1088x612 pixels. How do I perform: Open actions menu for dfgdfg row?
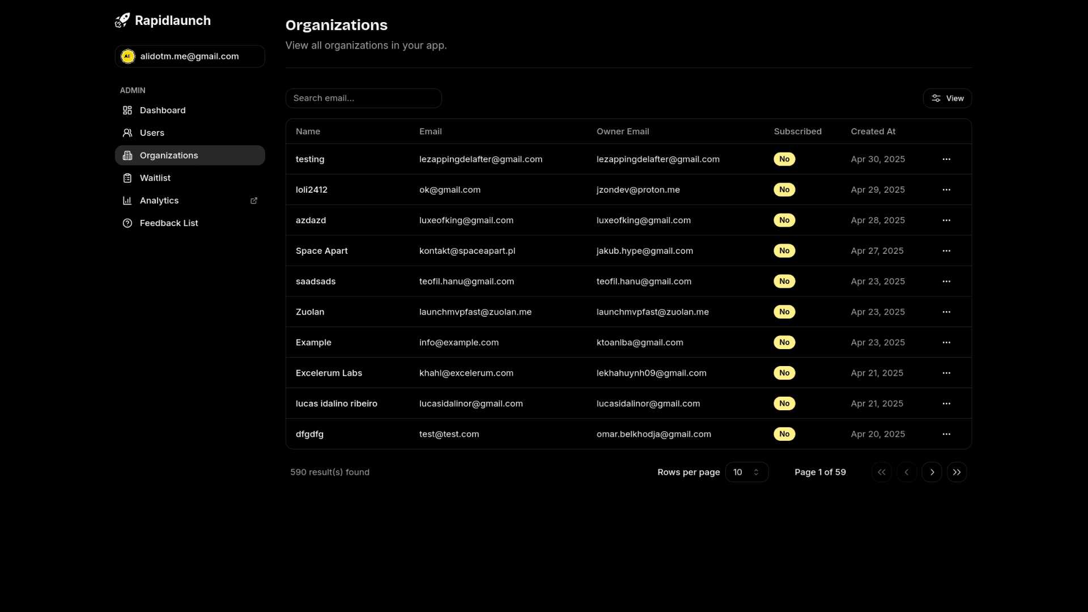[x=946, y=434]
